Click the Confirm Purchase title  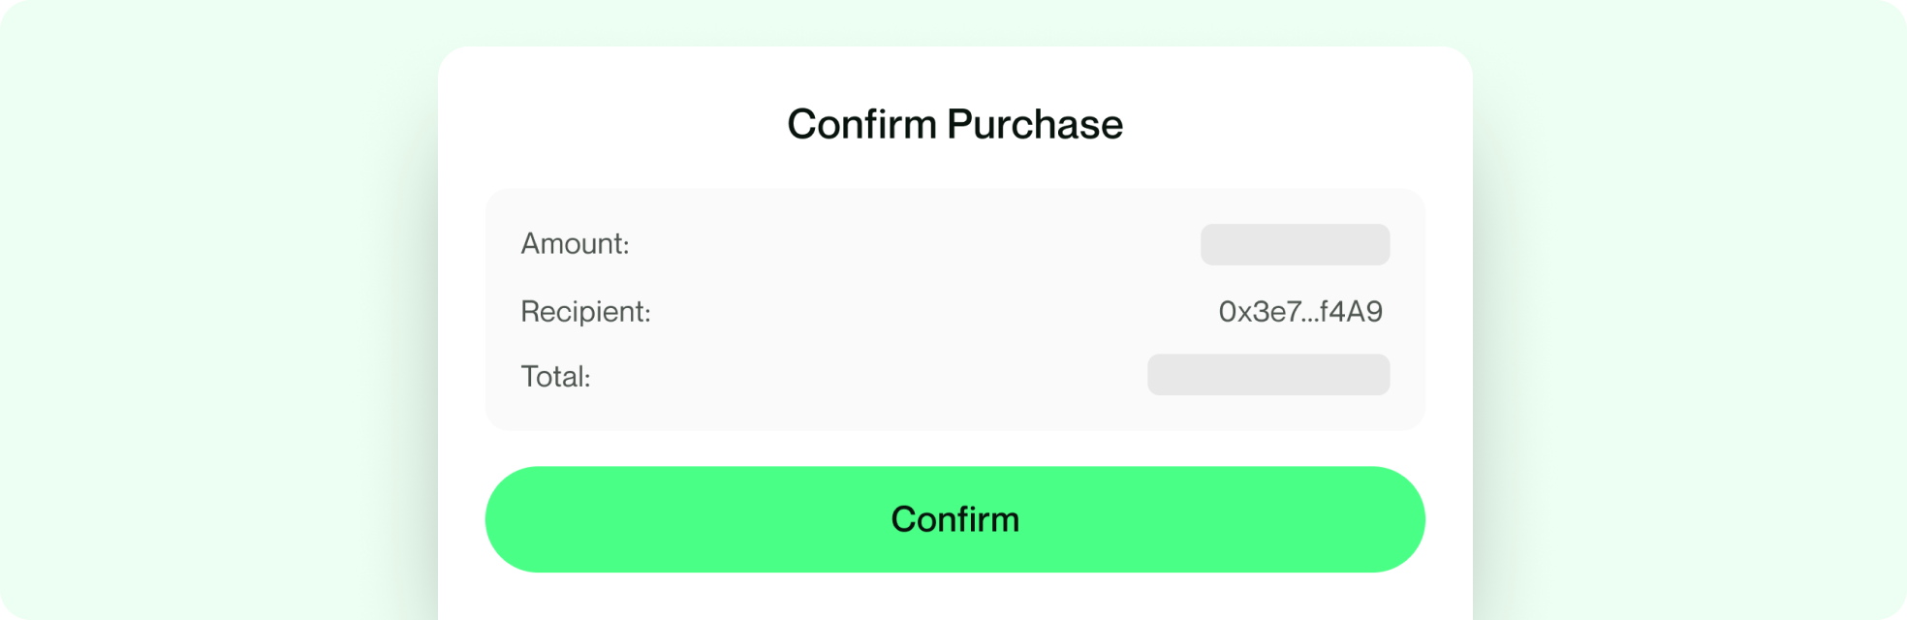[954, 123]
